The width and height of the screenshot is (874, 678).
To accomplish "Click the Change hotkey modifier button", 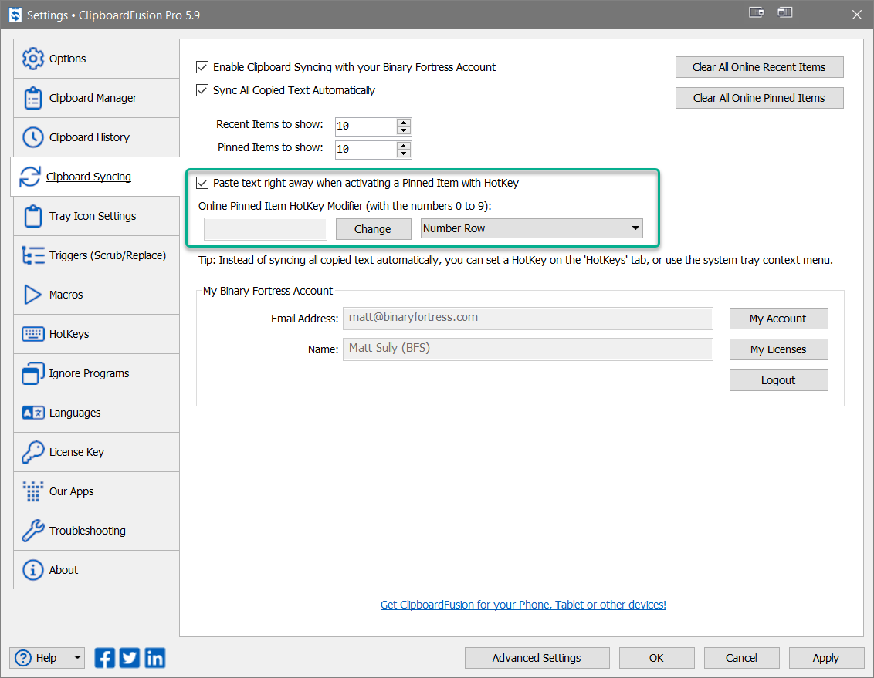I will click(373, 229).
